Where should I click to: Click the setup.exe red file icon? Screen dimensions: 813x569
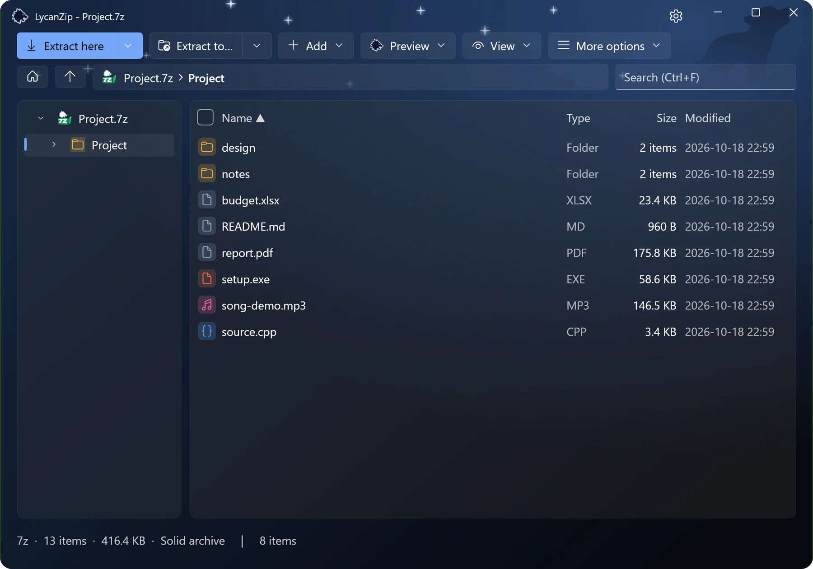pos(207,279)
